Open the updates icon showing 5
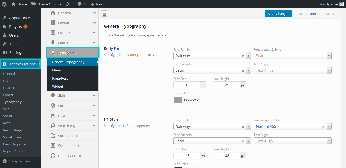Viewport: 346px width, 168px height. pos(67,4)
